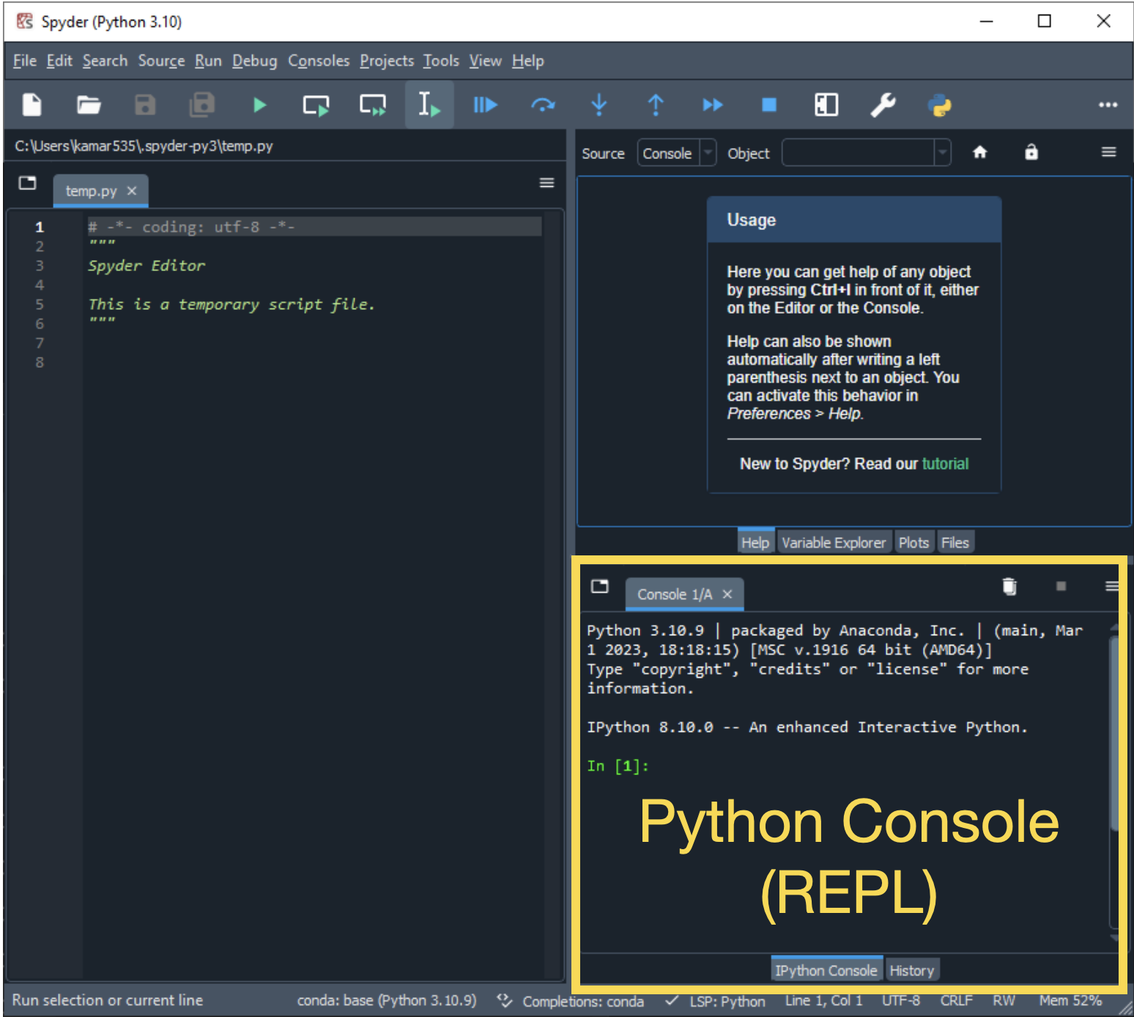Close the Console 1/A tab
This screenshot has height=1017, width=1134.
pos(727,594)
